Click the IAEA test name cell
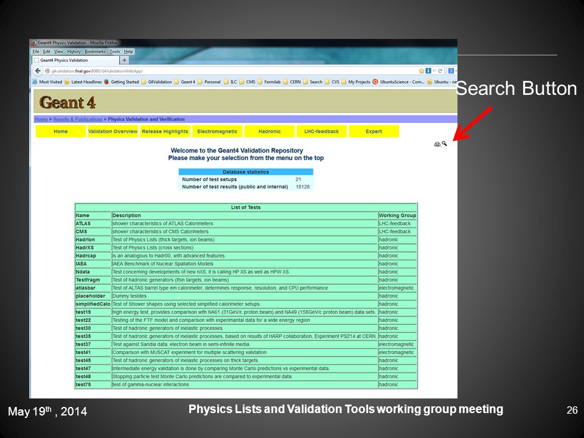584x438 pixels. click(93, 263)
